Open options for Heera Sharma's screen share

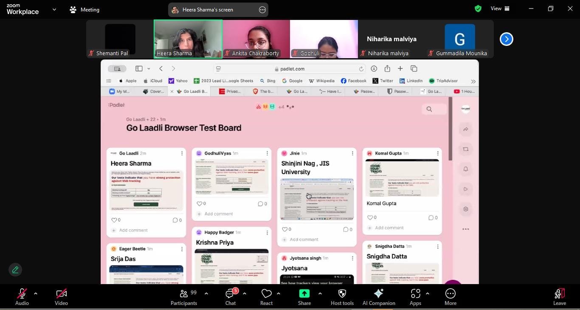pyautogui.click(x=262, y=10)
